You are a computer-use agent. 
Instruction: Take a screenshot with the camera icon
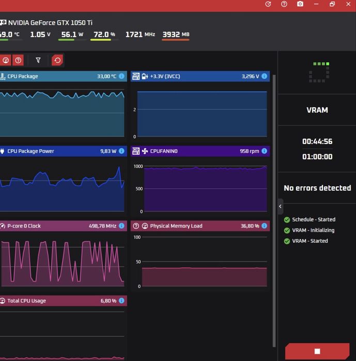tap(300, 4)
